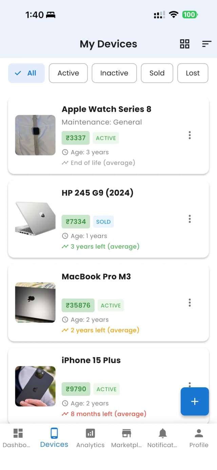Viewport: 217px width, 470px height.
Task: Open HP 245 G9 three-dot menu
Action: click(190, 219)
